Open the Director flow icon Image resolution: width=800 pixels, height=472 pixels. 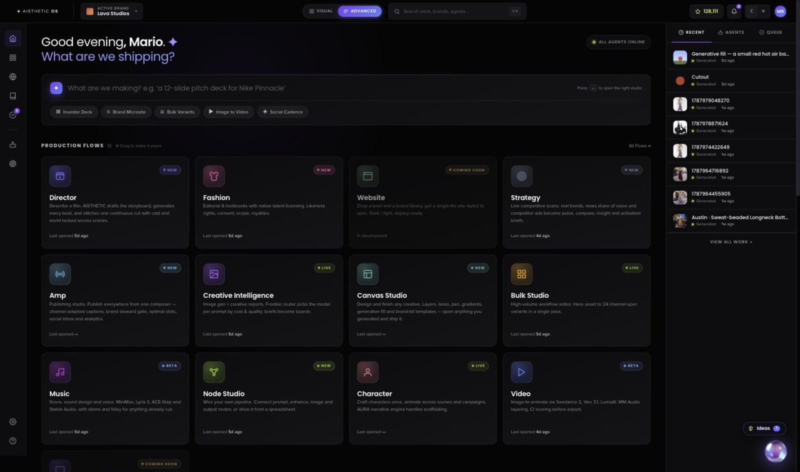[x=60, y=176]
